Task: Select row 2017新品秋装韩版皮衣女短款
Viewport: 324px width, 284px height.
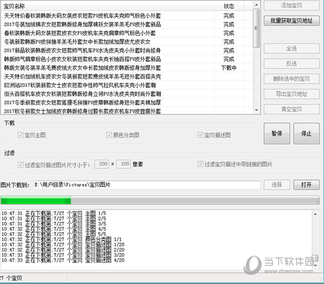Action: point(127,50)
